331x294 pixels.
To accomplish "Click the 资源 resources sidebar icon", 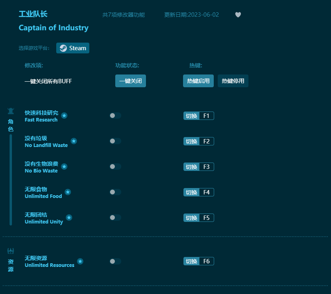I will [10, 251].
